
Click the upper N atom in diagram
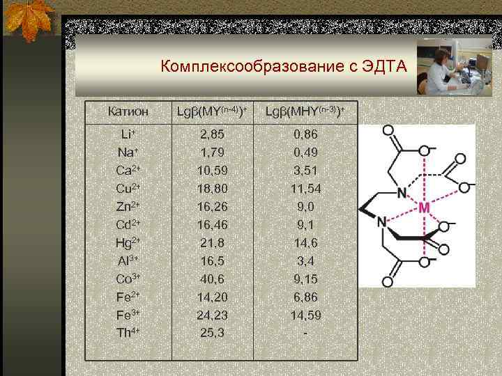click(402, 193)
